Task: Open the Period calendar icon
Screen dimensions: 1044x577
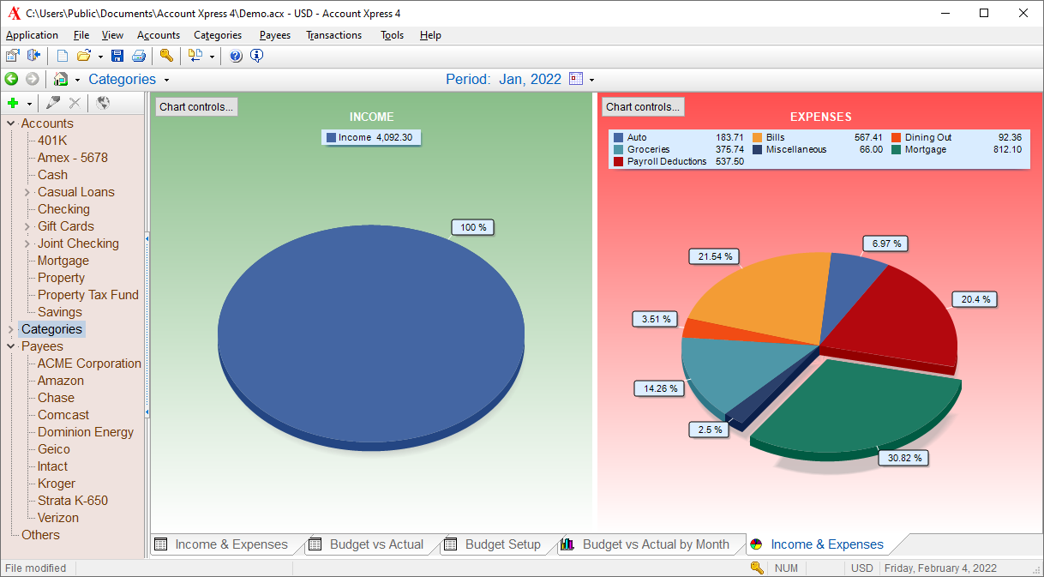Action: coord(576,79)
